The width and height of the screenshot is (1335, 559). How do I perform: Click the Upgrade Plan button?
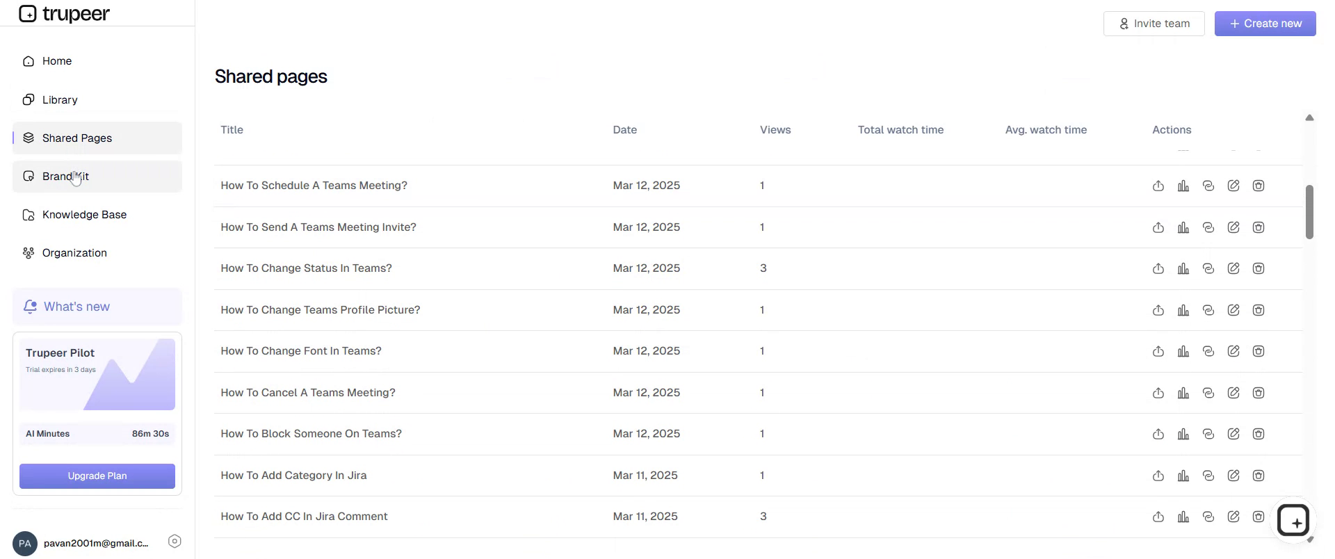[x=97, y=476]
